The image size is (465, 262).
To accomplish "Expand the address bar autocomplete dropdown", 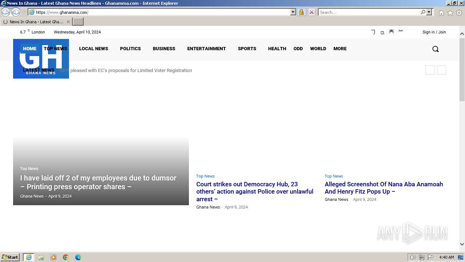I will (293, 12).
